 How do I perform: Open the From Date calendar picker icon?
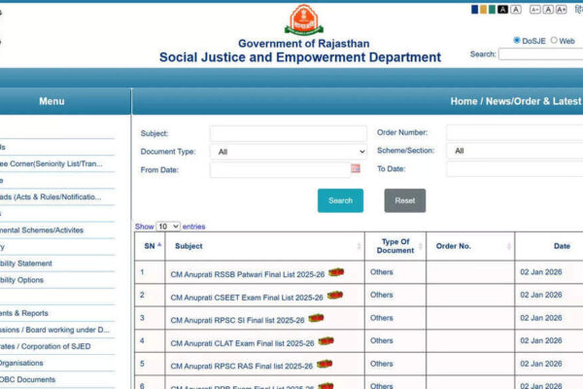[x=356, y=168]
